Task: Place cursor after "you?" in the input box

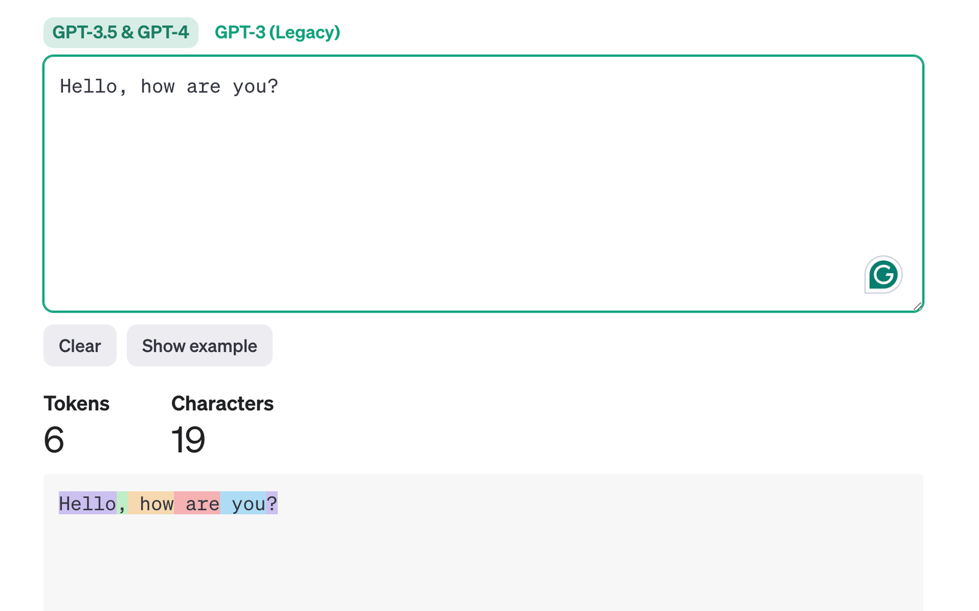Action: click(x=280, y=86)
